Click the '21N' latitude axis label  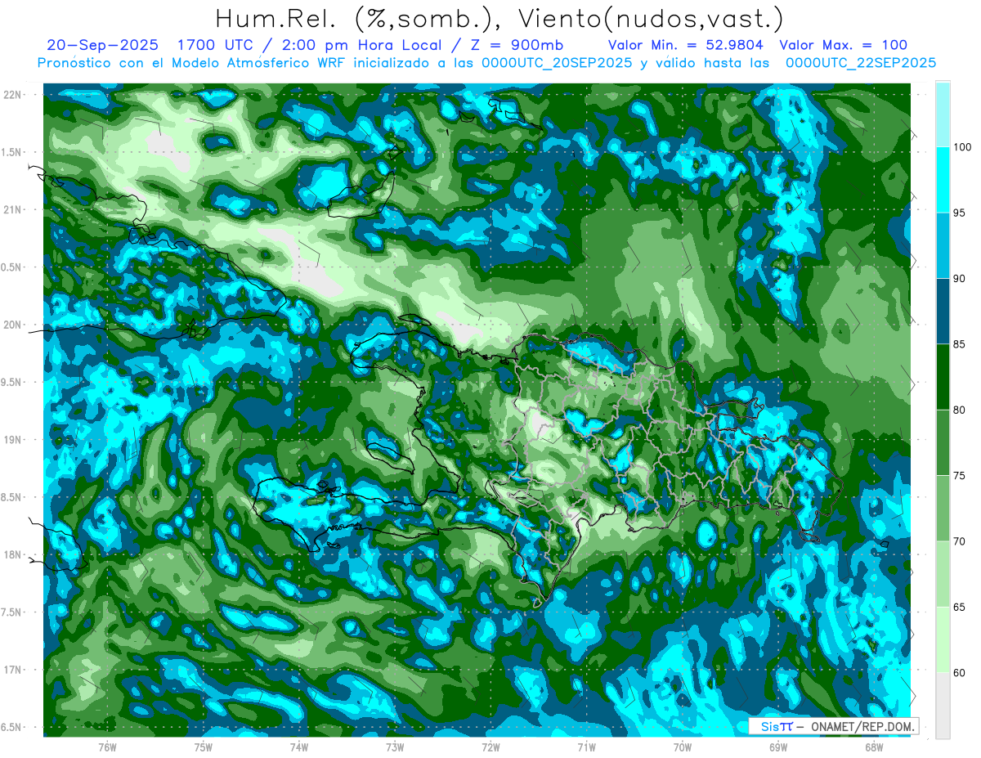(x=12, y=210)
